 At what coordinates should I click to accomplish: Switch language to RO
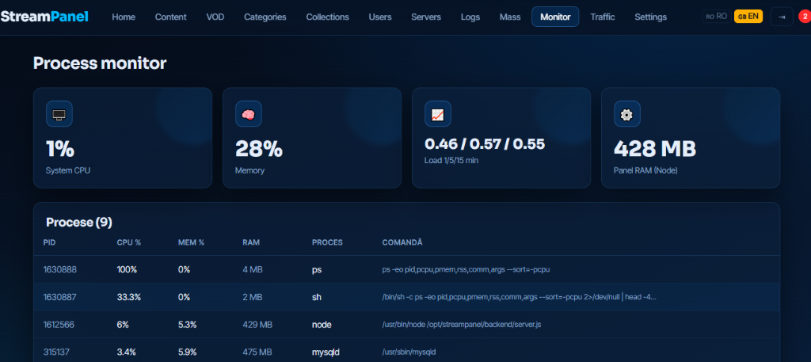(x=716, y=17)
